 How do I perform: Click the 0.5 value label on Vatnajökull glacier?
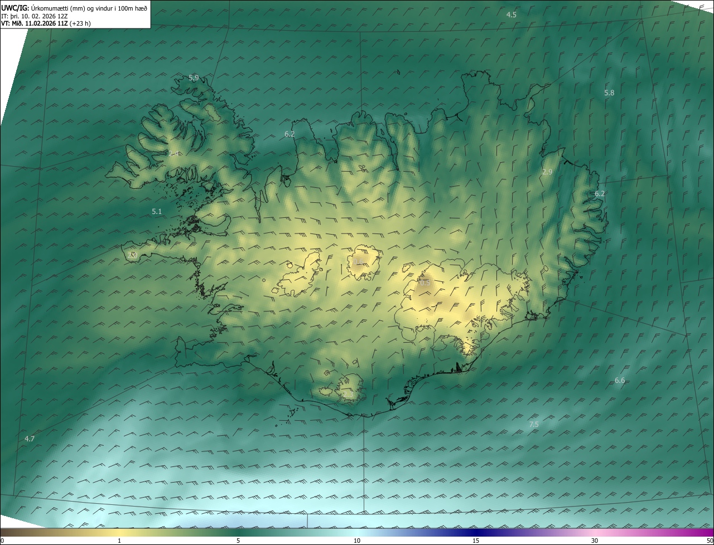pyautogui.click(x=425, y=283)
